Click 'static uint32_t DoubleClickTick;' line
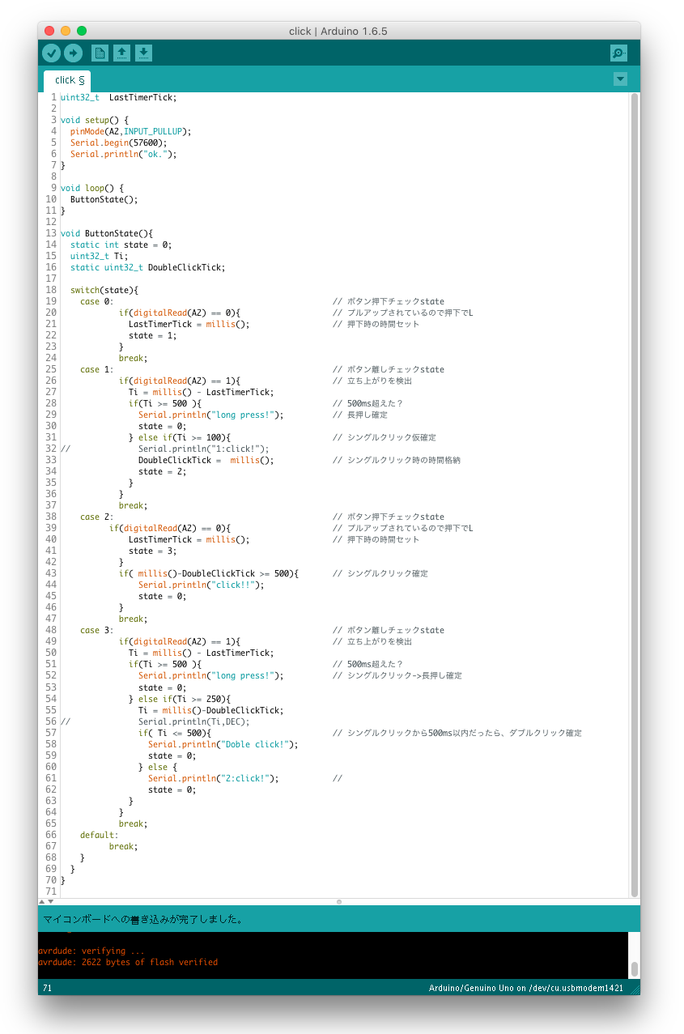Image resolution: width=684 pixels, height=1034 pixels. tap(147, 267)
